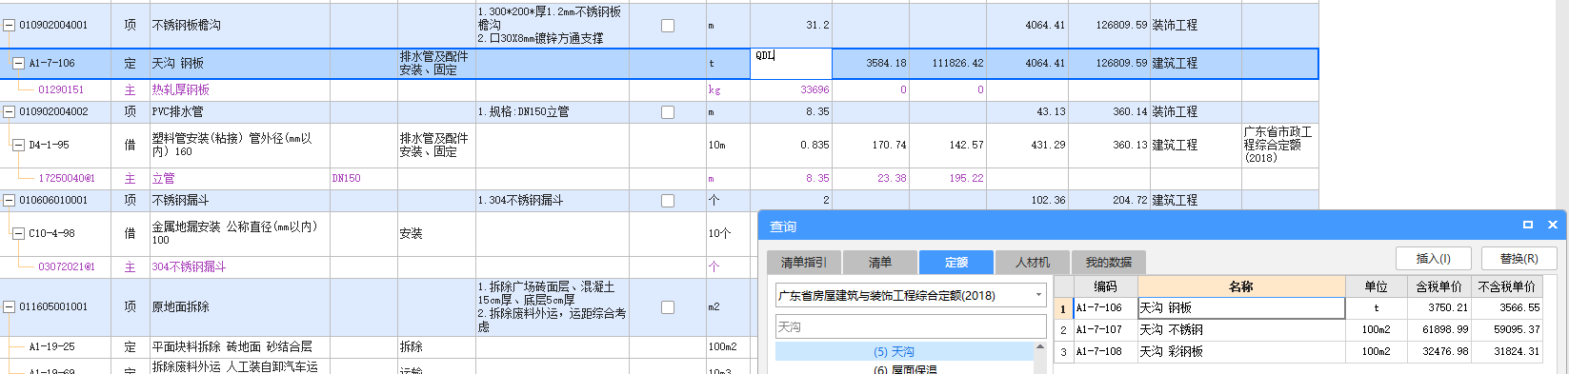Click the 替换(R) button

pos(1519,259)
